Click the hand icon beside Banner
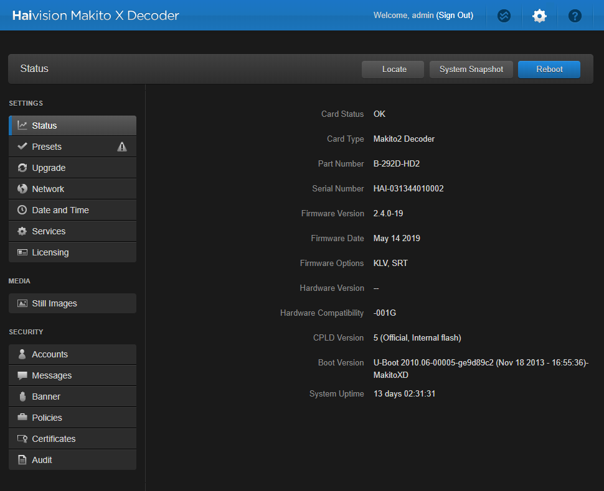The width and height of the screenshot is (604, 491). pyautogui.click(x=22, y=397)
